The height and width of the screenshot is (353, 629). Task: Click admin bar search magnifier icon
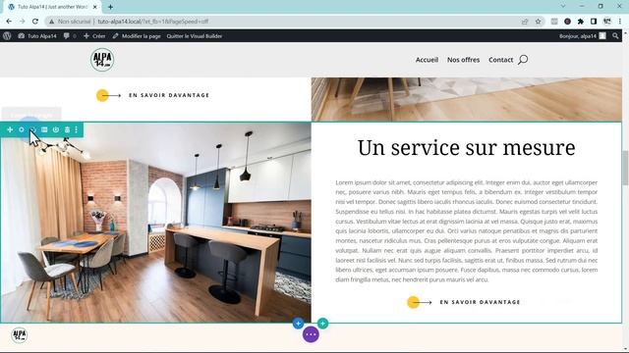616,36
